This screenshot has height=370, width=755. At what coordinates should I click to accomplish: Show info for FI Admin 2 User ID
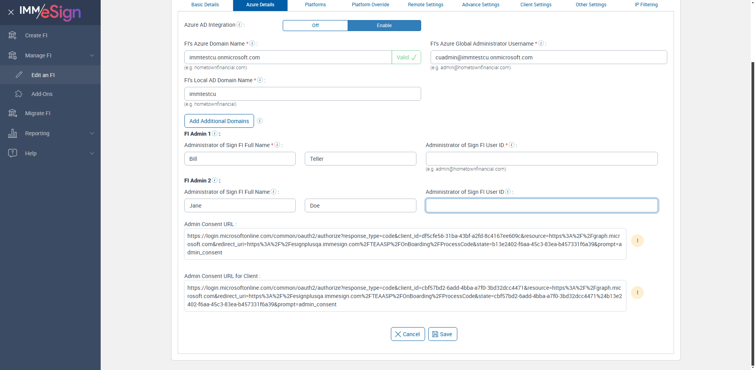(x=508, y=191)
